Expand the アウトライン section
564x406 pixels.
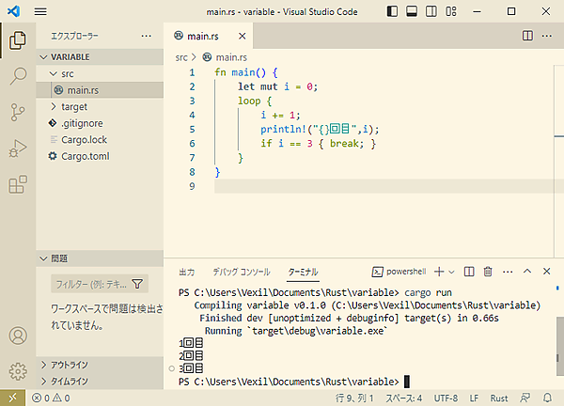70,366
